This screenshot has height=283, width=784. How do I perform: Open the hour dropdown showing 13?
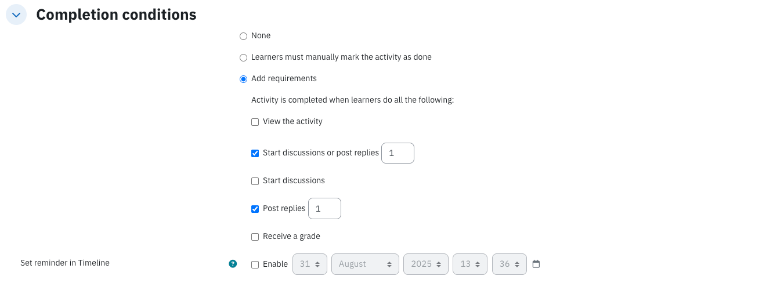point(470,264)
